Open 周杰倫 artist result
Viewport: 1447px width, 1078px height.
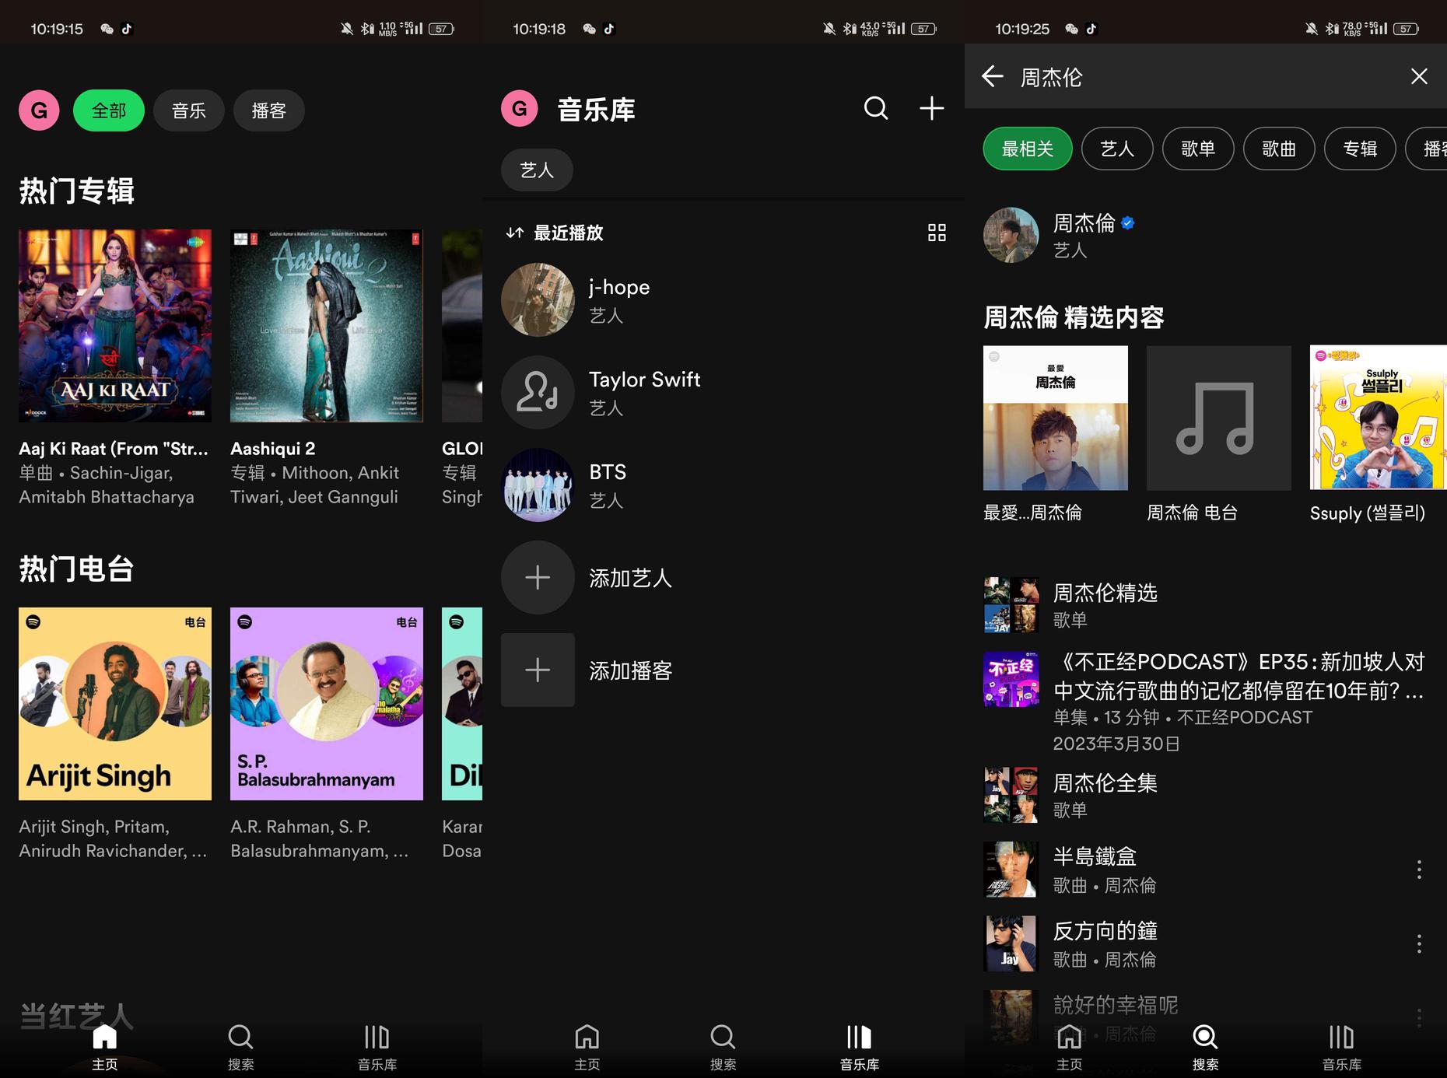coord(1206,235)
